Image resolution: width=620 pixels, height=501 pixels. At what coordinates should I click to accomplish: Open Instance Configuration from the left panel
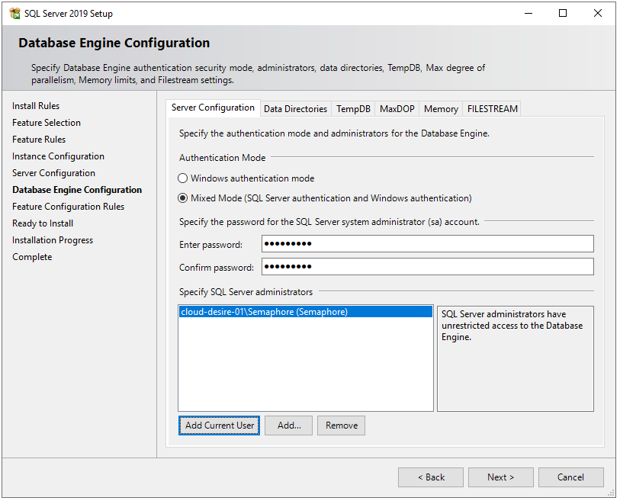tap(58, 156)
